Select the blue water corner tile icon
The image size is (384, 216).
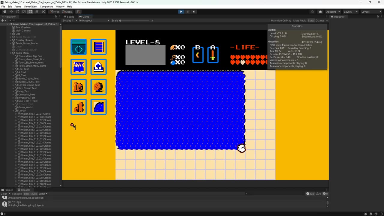click(99, 107)
